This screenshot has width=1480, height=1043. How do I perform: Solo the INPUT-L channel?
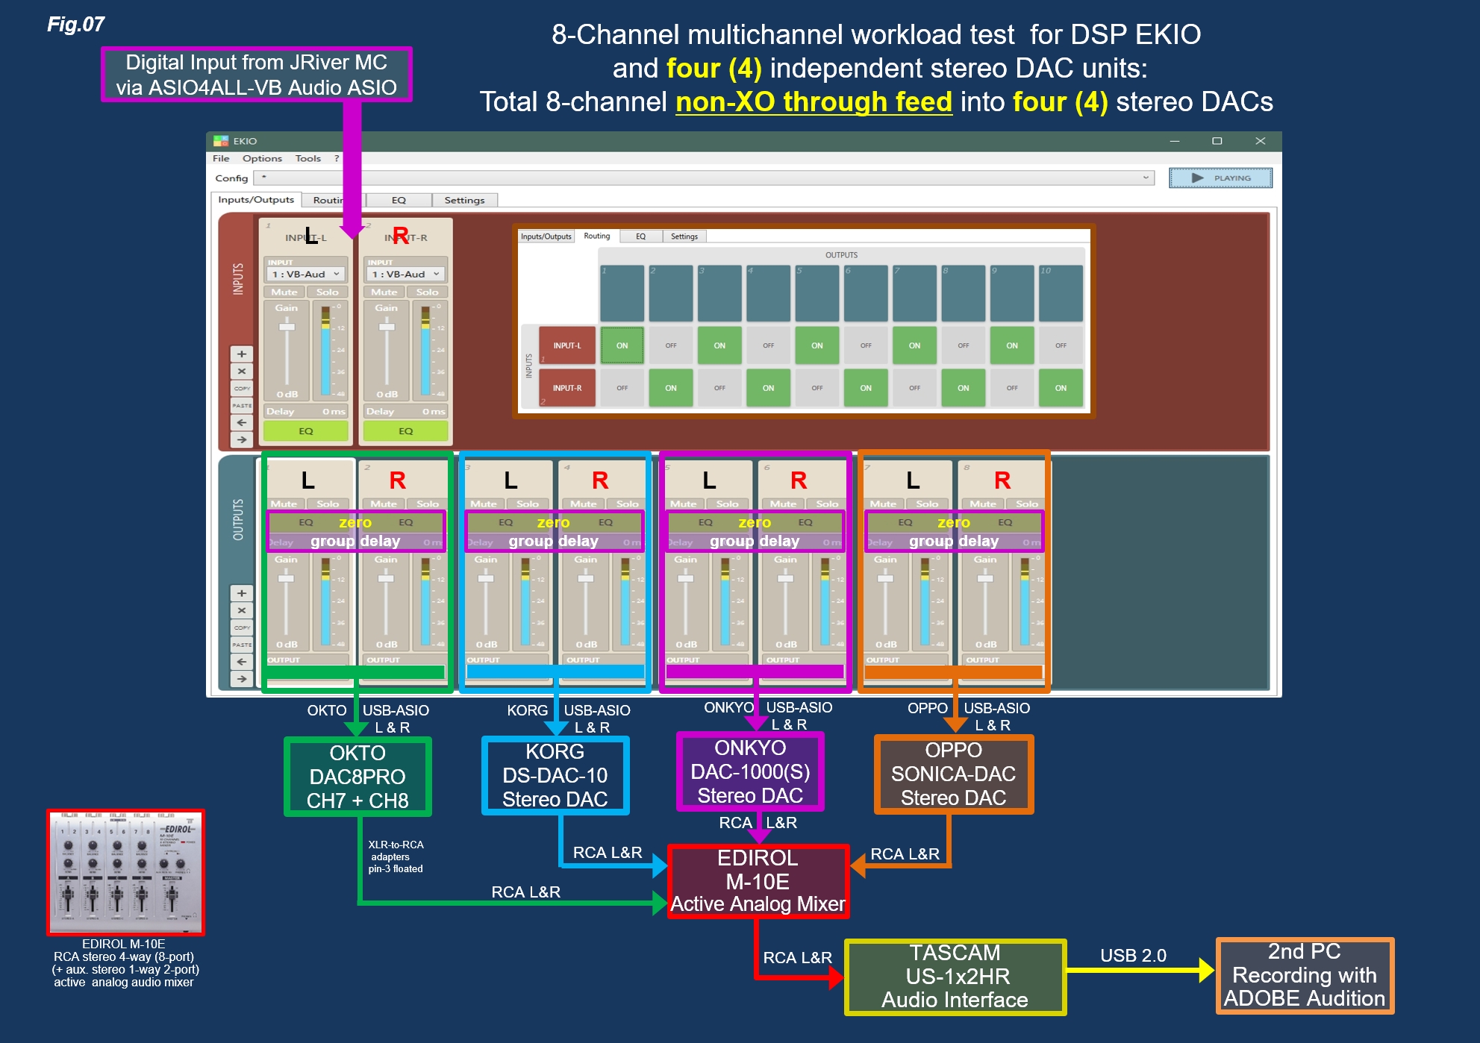(x=327, y=292)
